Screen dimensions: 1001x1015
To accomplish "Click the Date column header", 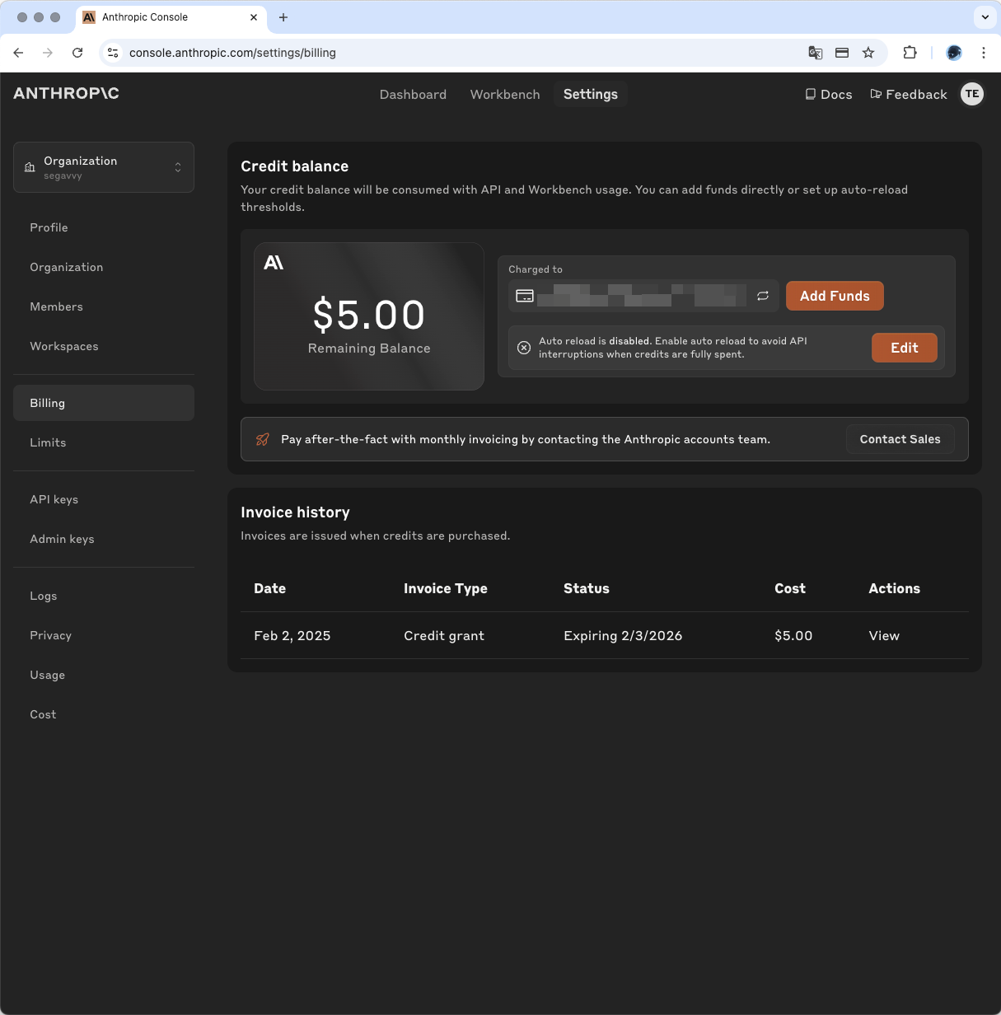I will click(269, 588).
